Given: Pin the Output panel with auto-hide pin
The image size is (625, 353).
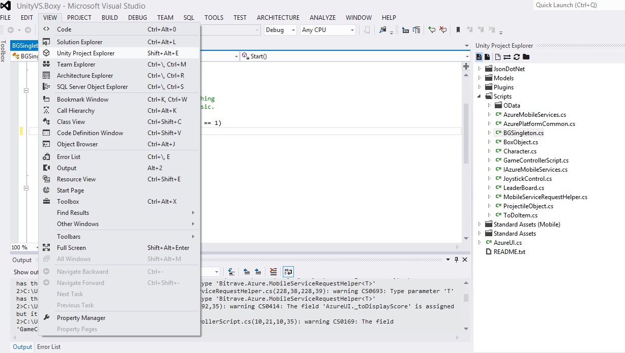Looking at the screenshot, I should [456, 260].
